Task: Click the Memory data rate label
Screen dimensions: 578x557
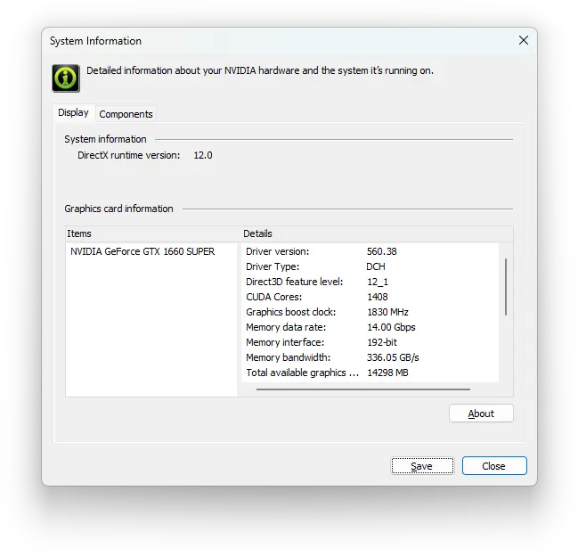Action: (x=286, y=327)
